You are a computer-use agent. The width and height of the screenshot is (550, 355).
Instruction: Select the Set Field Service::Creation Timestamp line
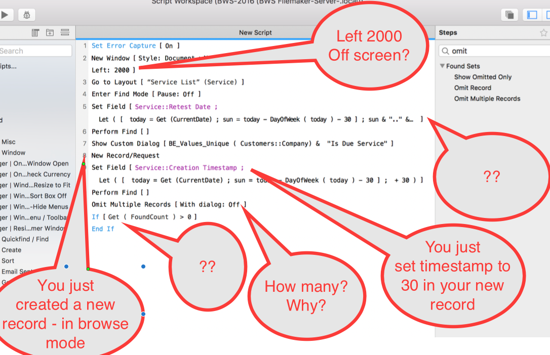(168, 168)
